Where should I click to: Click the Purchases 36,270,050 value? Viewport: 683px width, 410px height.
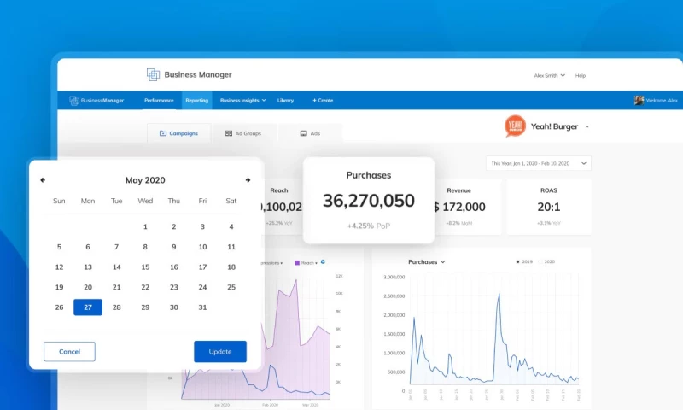click(x=369, y=201)
